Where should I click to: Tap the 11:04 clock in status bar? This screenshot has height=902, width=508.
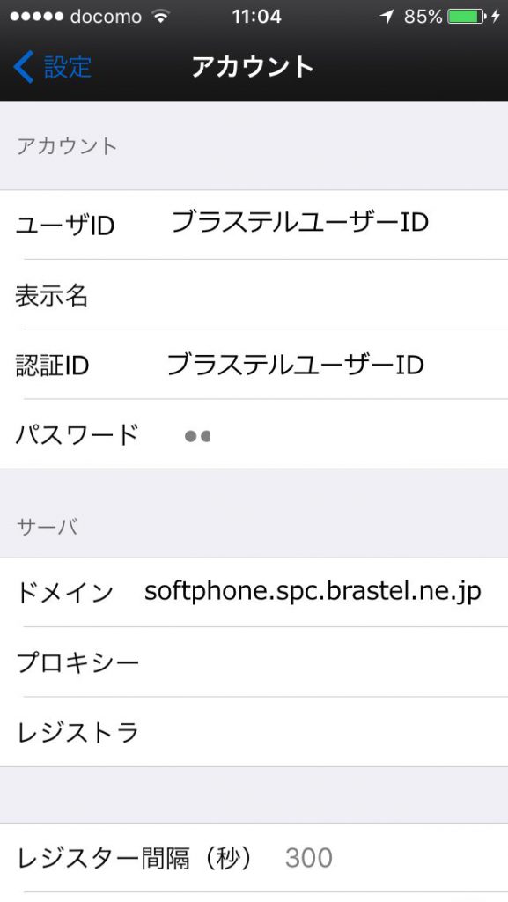click(x=257, y=16)
